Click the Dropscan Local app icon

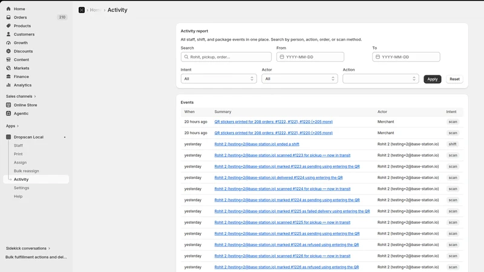pos(8,137)
